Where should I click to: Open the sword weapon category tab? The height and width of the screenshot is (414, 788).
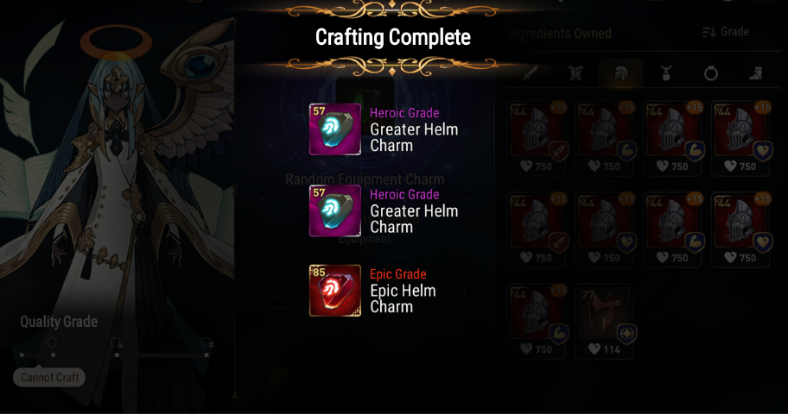(x=531, y=74)
